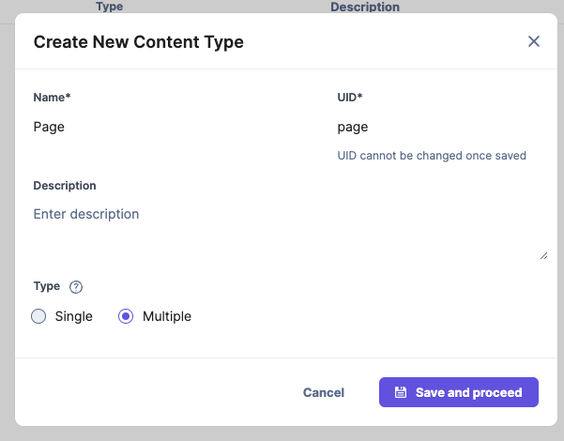The image size is (564, 441).
Task: Click the Description column header behind dialog
Action: (x=365, y=7)
